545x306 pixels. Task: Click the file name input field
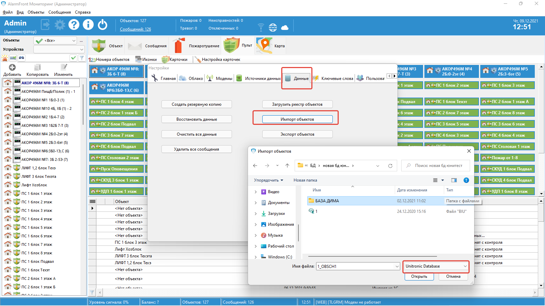pos(358,266)
